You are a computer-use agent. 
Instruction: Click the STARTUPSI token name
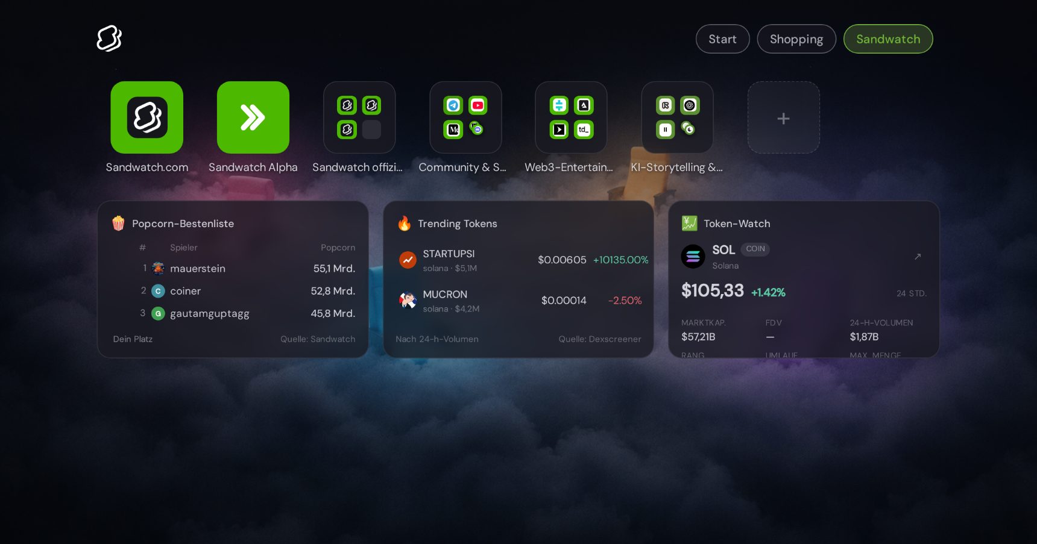(x=449, y=254)
